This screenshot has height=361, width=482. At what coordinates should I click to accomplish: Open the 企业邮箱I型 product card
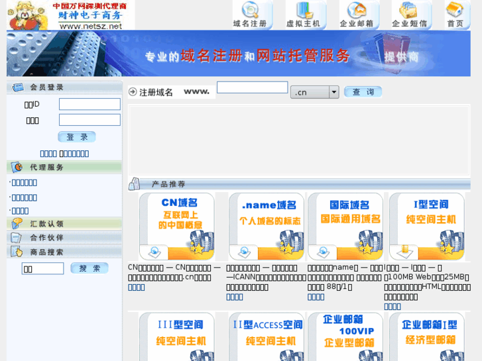pyautogui.click(x=427, y=336)
